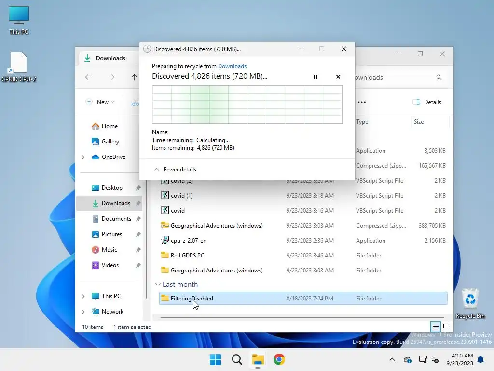Image resolution: width=494 pixels, height=371 pixels.
Task: Open taskbar Search
Action: (x=236, y=359)
